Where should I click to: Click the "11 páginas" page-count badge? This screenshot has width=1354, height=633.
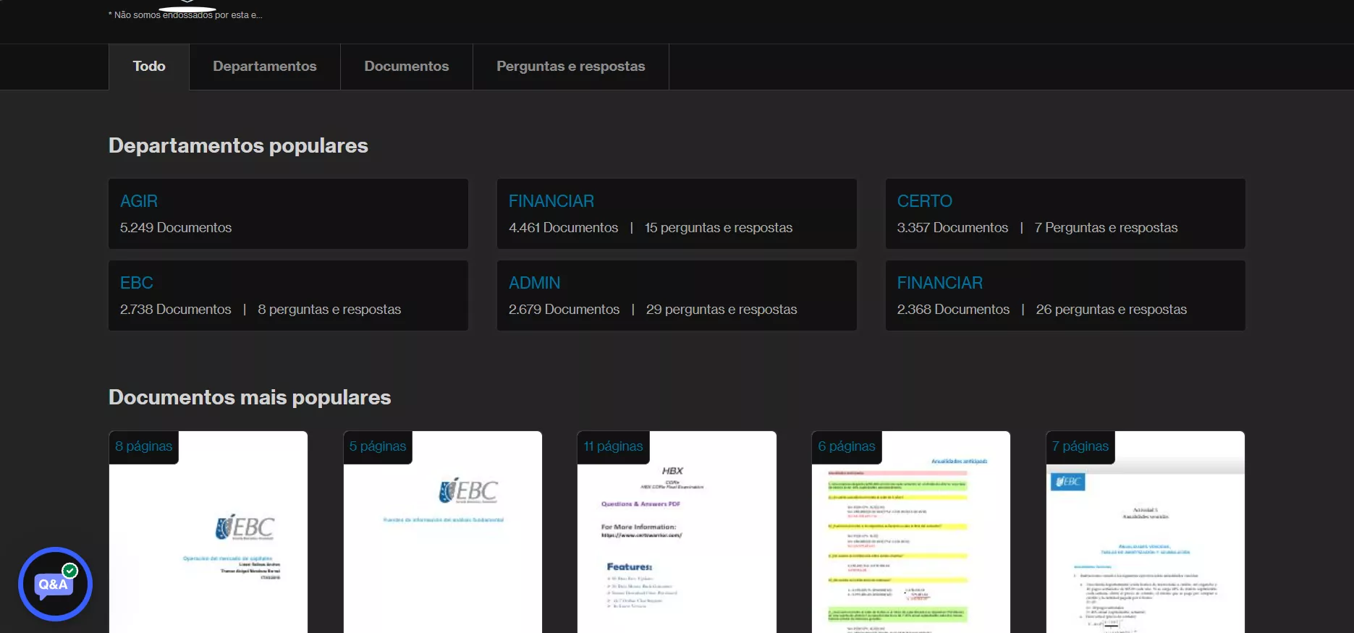pyautogui.click(x=614, y=447)
